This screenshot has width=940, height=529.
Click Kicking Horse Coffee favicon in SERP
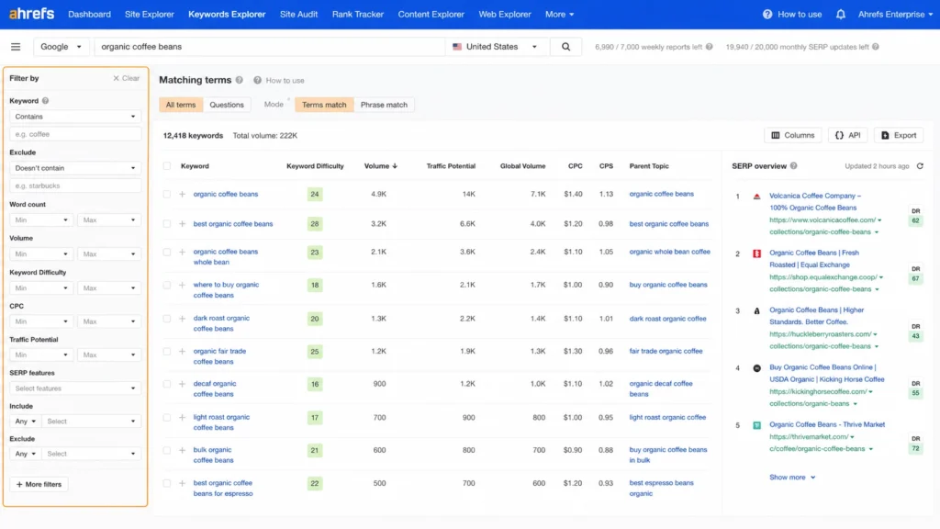coord(756,368)
